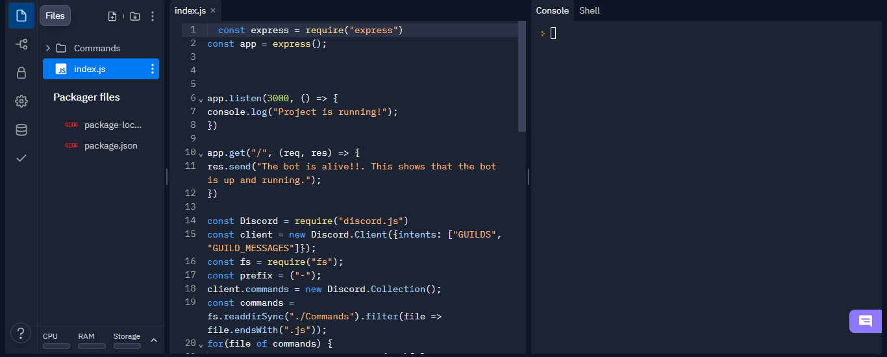887x357 pixels.
Task: Switch to the Shell tab
Action: (590, 10)
